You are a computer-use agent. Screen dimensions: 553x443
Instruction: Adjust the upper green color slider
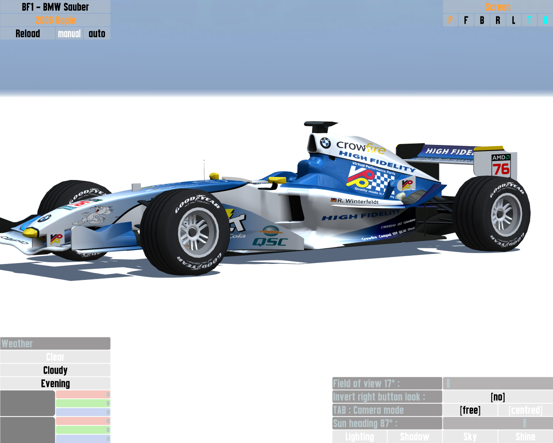click(83, 403)
